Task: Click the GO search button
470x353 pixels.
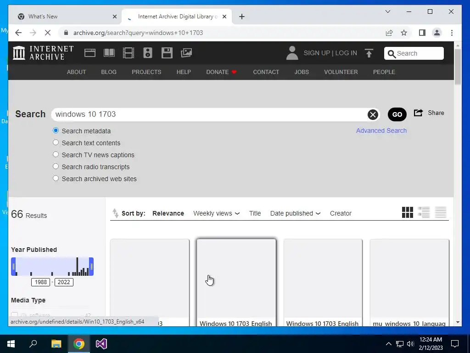Action: 397,114
